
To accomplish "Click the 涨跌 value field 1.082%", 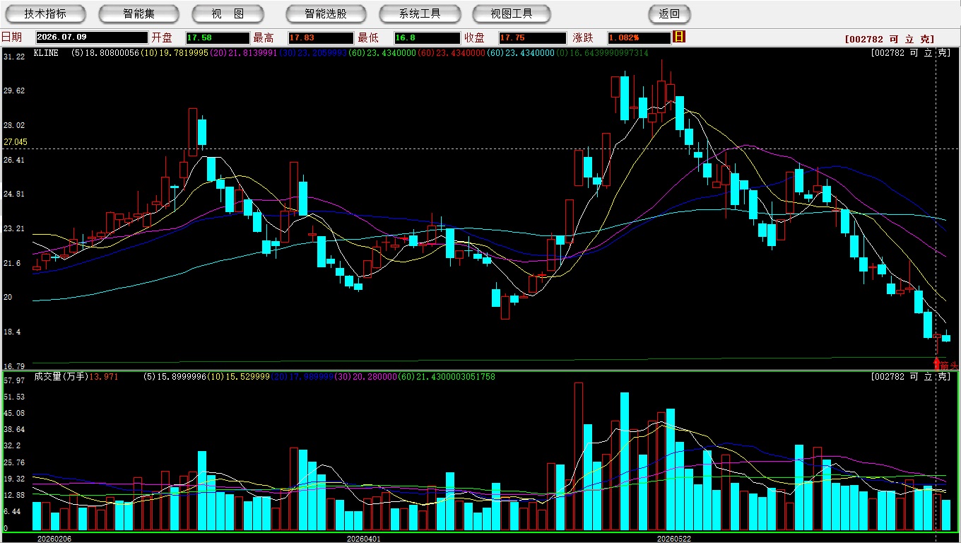I will 638,37.
